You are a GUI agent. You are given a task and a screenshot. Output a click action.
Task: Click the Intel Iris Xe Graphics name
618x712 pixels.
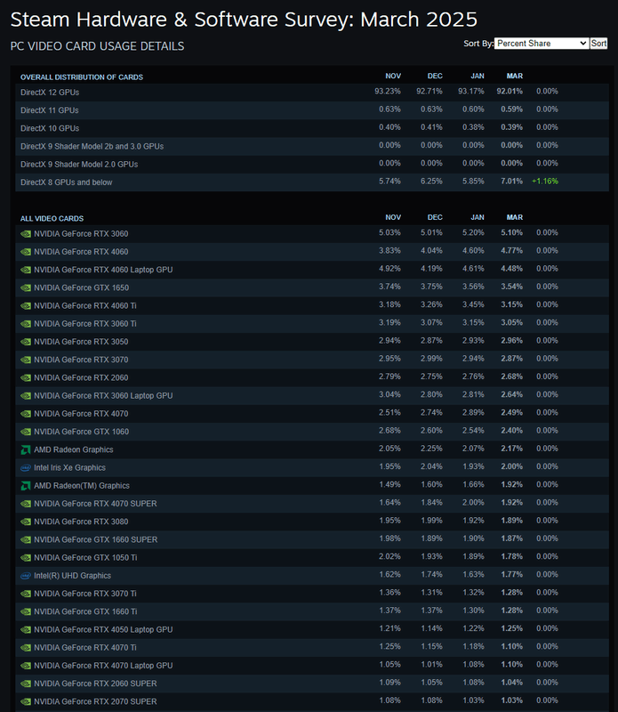[70, 468]
